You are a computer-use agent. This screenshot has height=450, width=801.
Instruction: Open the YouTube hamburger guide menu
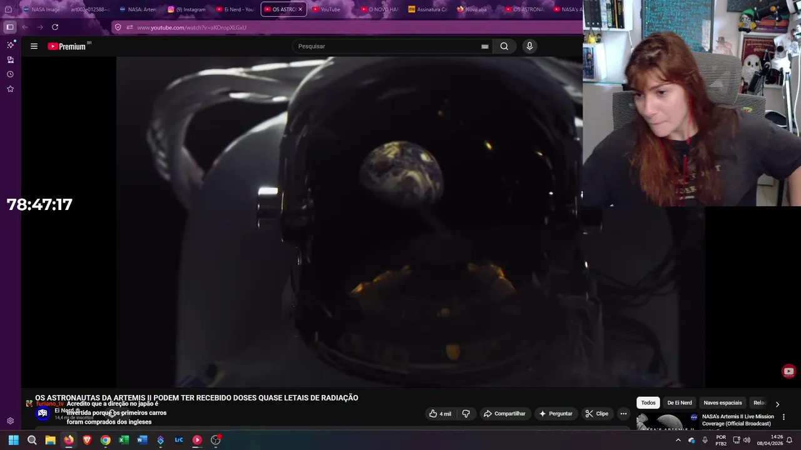34,46
